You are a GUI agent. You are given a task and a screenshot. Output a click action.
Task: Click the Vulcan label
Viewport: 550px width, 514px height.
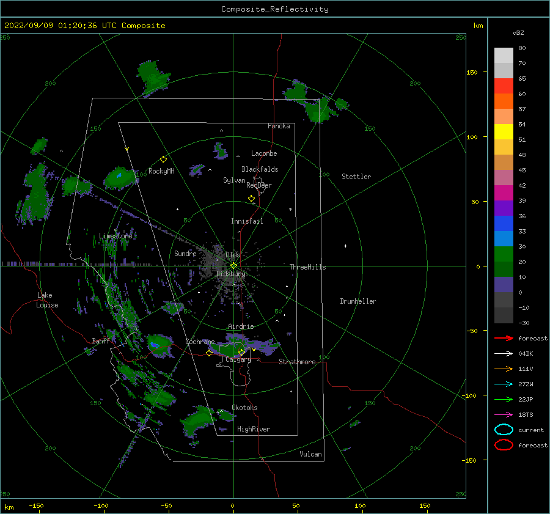(x=310, y=454)
